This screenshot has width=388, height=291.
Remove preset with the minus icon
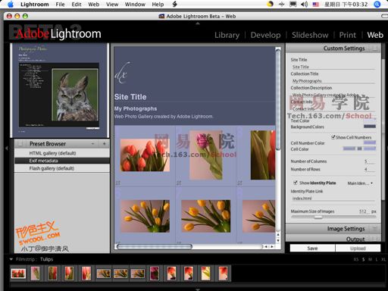tap(92, 144)
